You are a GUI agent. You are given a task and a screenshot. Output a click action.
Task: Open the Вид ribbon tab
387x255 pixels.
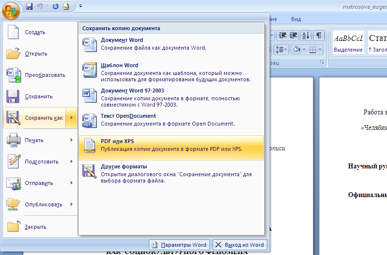click(296, 19)
